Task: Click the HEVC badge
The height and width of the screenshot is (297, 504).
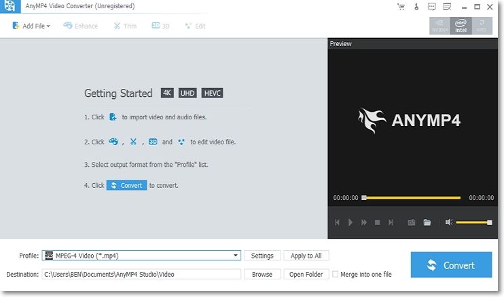Action: coord(212,93)
